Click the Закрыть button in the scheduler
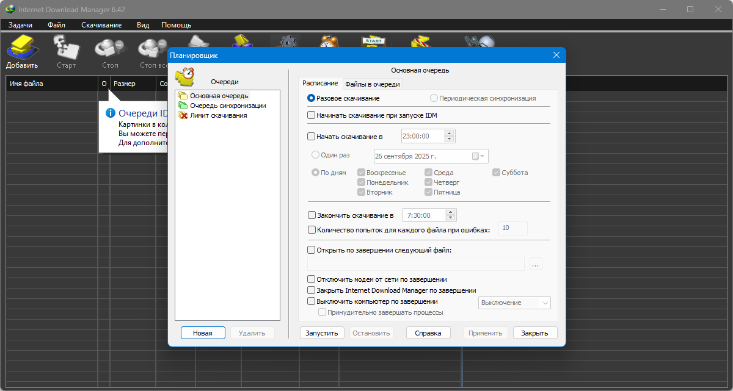 pyautogui.click(x=535, y=333)
